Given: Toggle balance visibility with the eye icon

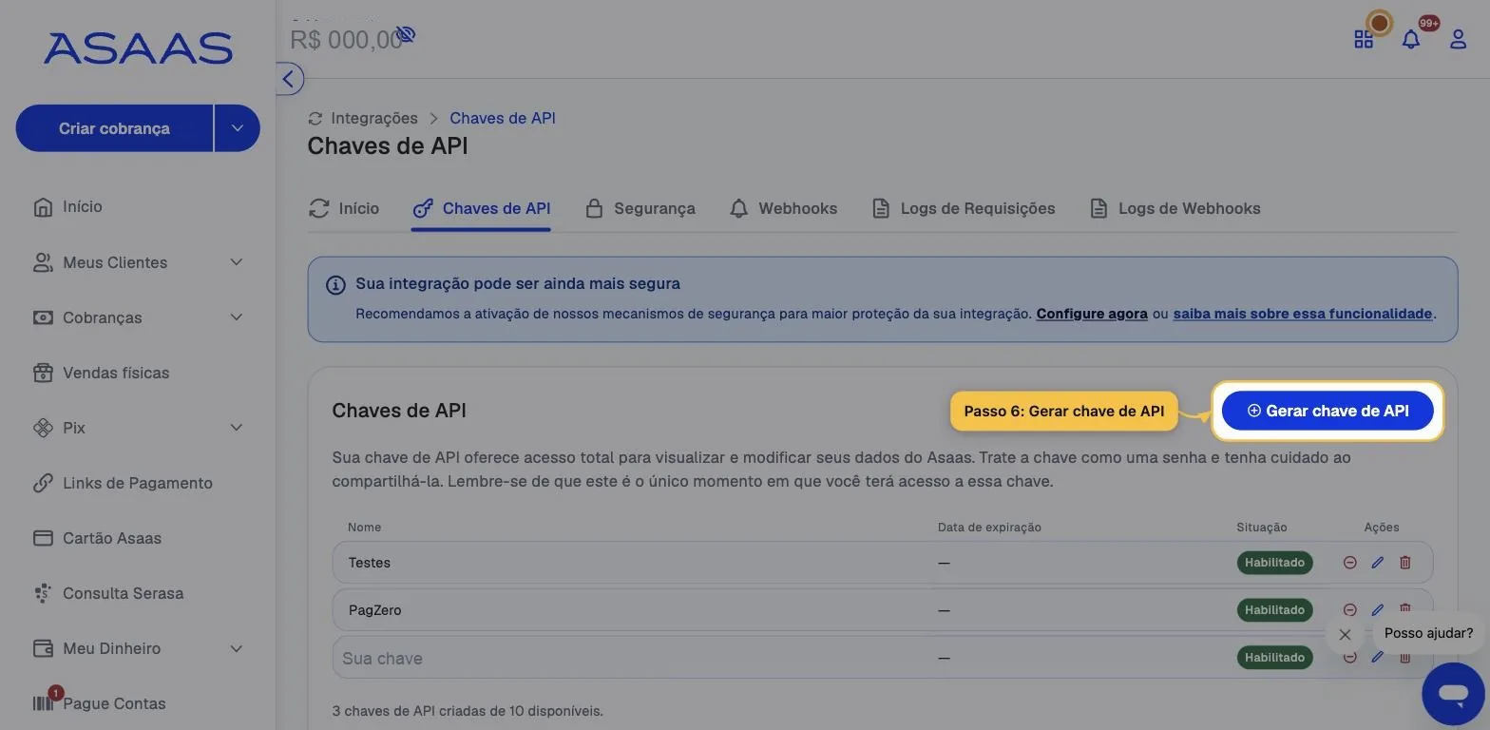Looking at the screenshot, I should pos(406,35).
